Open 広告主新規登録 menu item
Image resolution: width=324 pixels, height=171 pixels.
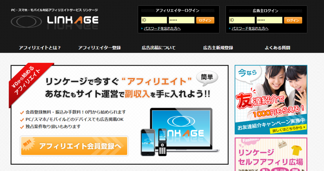(218, 48)
